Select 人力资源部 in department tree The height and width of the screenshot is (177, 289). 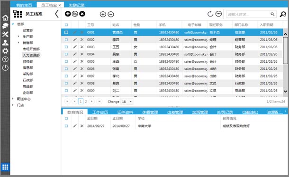tap(31, 55)
